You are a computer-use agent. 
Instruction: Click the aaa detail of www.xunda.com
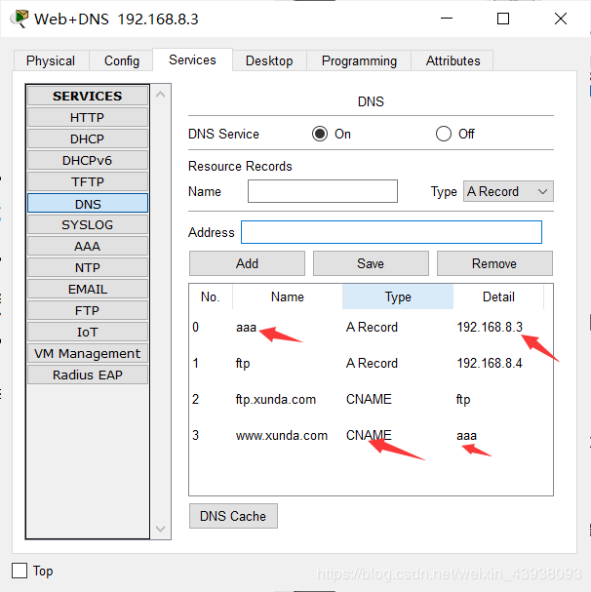coord(466,436)
